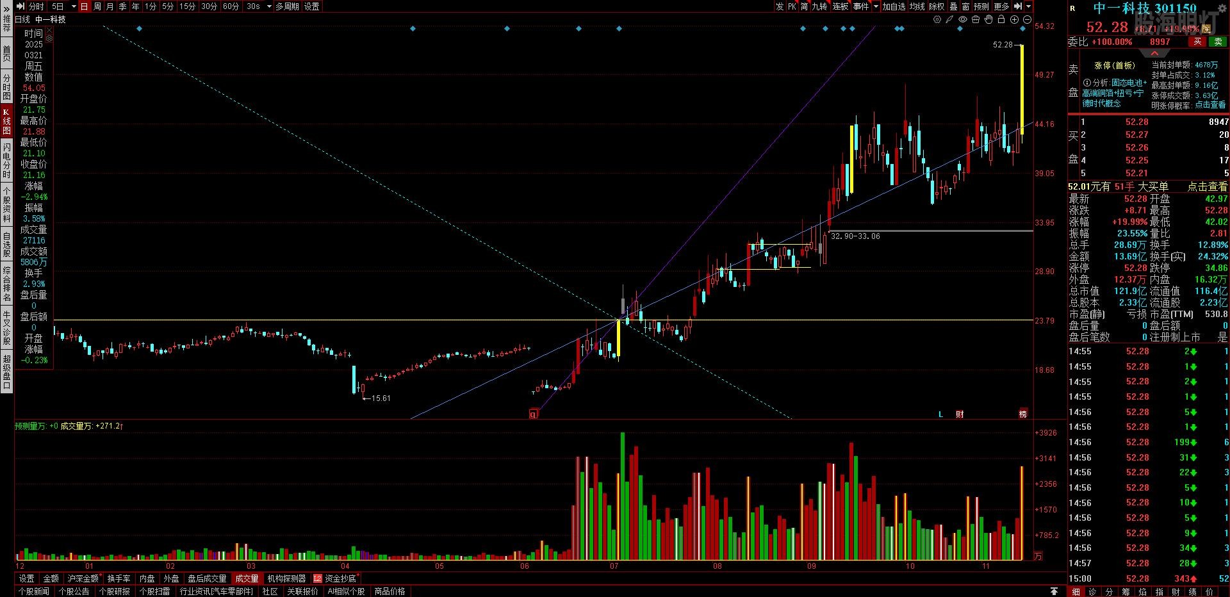The width and height of the screenshot is (1230, 597).
Task: Zoom in with the plus circle icon
Action: [x=1014, y=20]
